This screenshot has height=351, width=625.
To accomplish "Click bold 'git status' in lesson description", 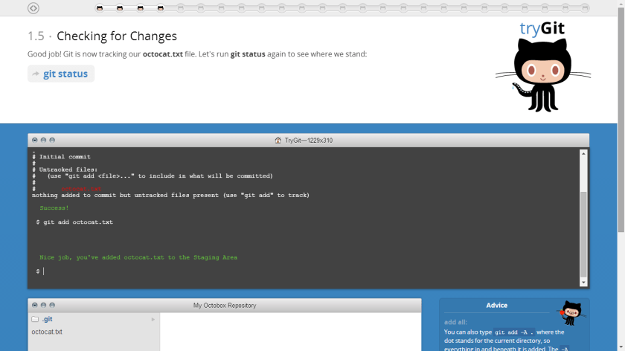I will click(x=248, y=54).
